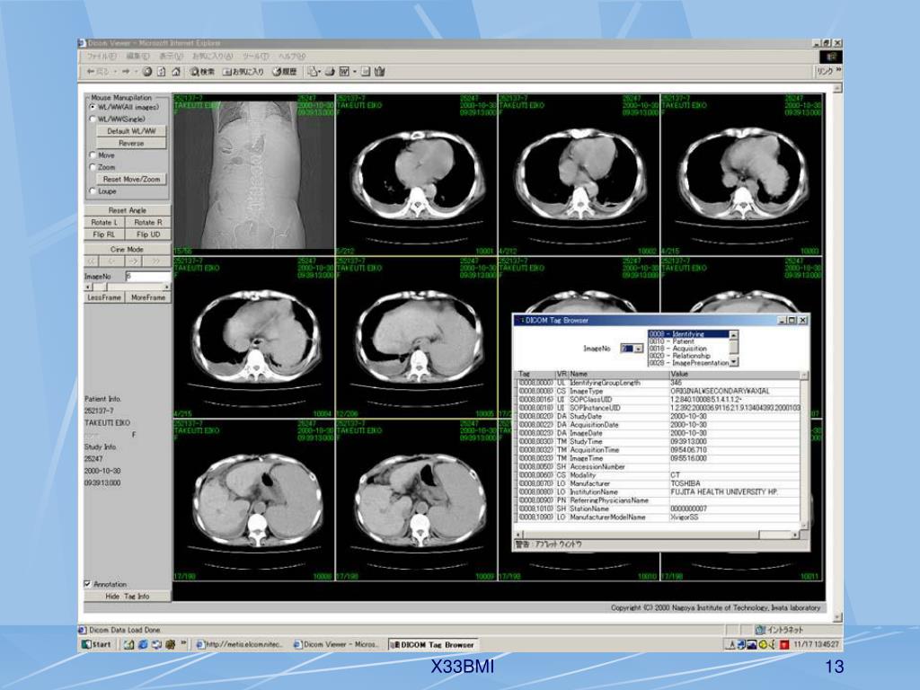
Task: Open the Favorites (お気に入り) toolbar button
Action: point(243,72)
